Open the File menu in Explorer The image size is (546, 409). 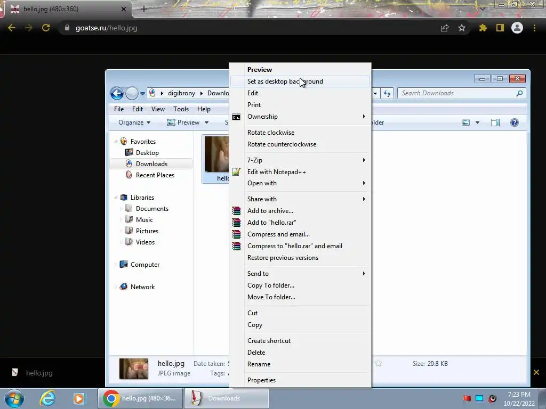pyautogui.click(x=119, y=109)
